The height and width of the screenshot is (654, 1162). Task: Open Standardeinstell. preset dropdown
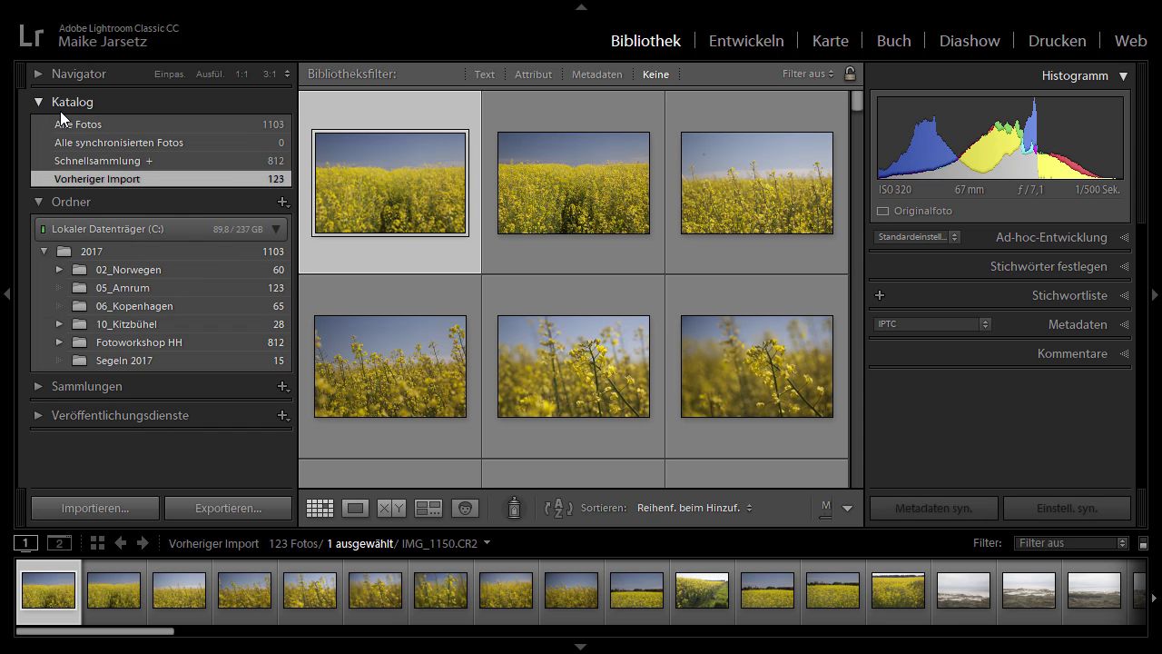point(917,237)
